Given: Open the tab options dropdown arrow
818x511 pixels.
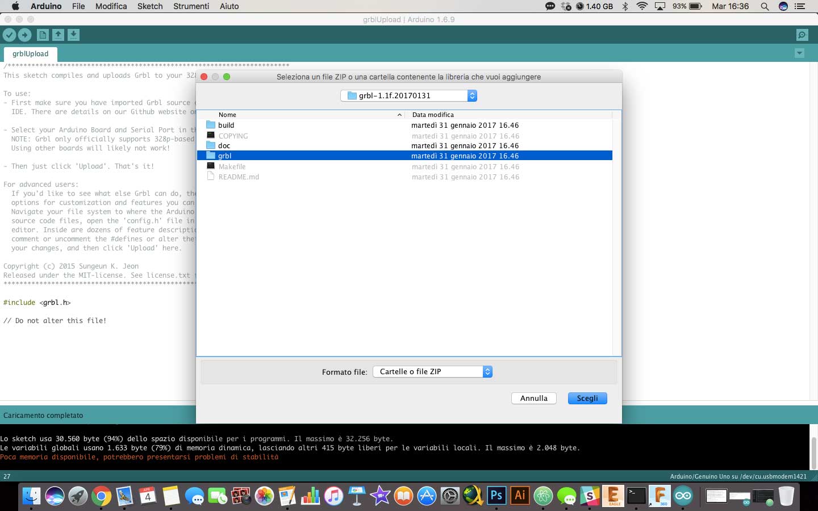Looking at the screenshot, I should coord(799,53).
